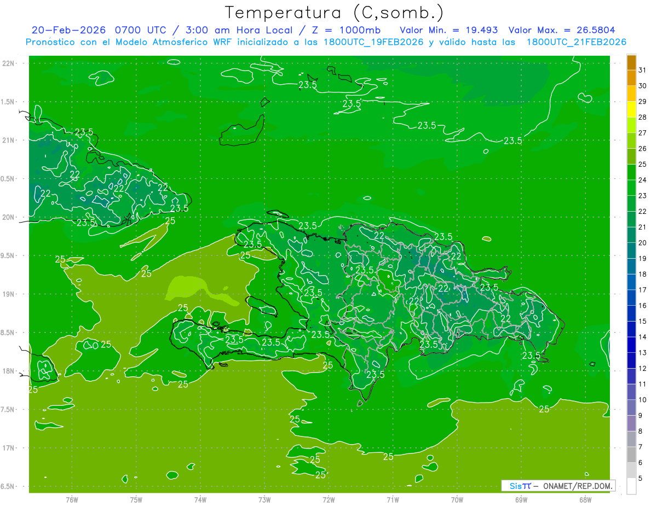Click the 'Sistπ' logo text
Image resolution: width=657 pixels, height=507 pixels.
coord(520,486)
